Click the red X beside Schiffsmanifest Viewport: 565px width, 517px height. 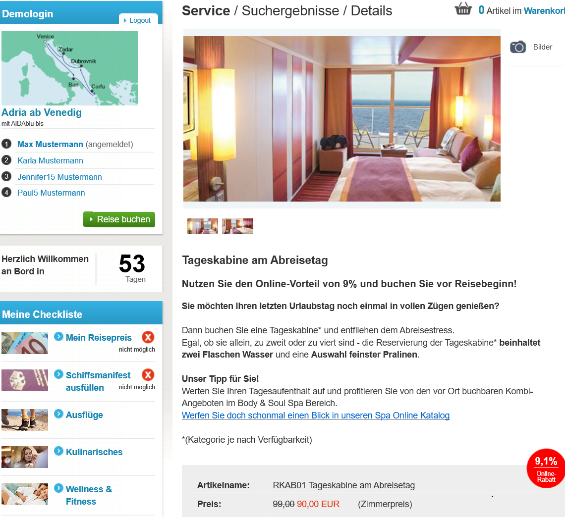click(x=148, y=375)
